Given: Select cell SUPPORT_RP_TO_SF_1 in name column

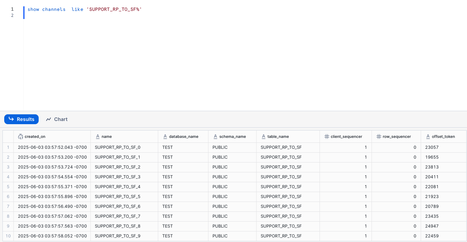Looking at the screenshot, I should (x=124, y=157).
